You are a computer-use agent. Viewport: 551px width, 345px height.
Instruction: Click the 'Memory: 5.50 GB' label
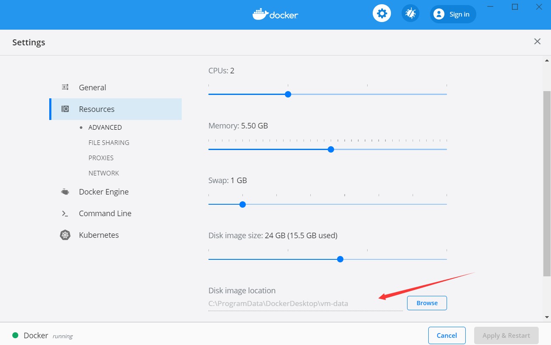(238, 126)
